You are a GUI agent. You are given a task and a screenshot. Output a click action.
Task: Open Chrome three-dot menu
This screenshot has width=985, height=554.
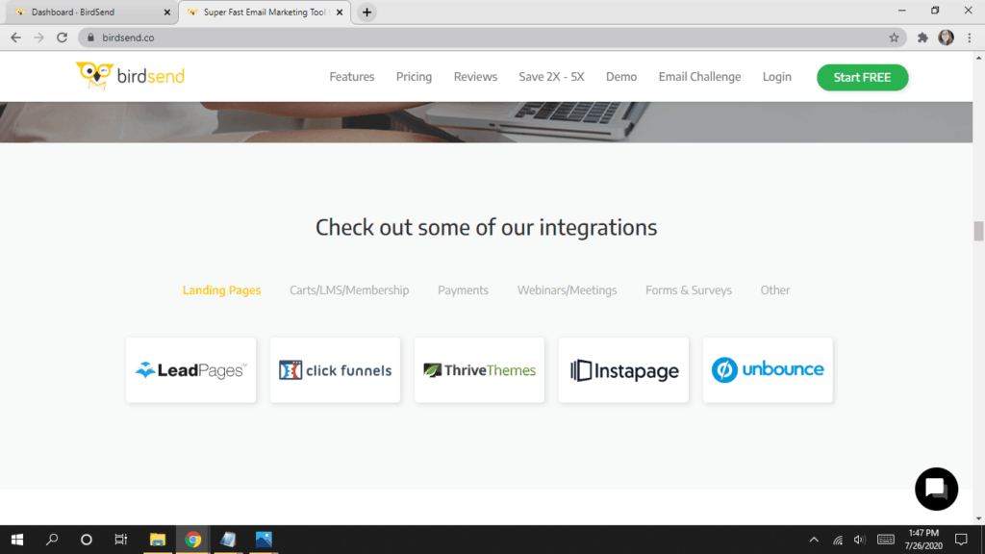[970, 38]
